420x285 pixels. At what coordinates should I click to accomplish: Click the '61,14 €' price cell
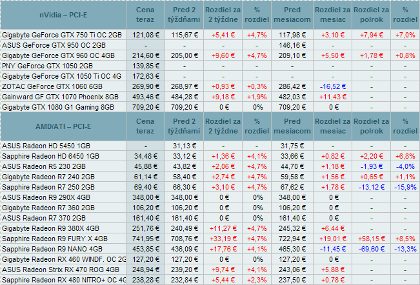coord(146,177)
